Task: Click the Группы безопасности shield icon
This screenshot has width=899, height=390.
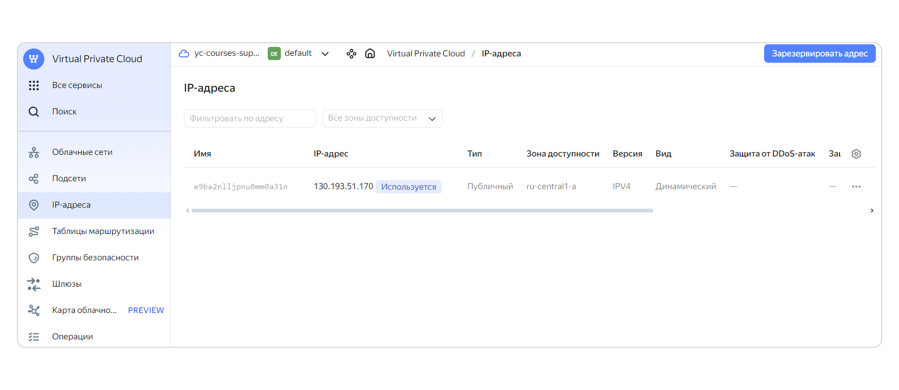Action: 34,258
